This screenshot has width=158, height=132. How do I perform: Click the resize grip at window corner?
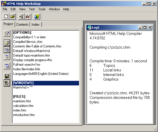point(155,129)
